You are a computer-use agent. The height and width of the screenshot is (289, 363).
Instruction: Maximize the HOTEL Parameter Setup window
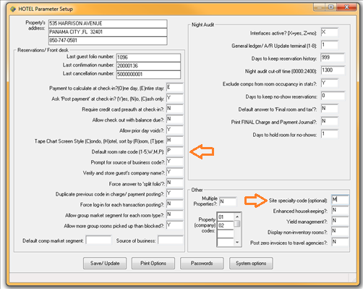pos(331,7)
